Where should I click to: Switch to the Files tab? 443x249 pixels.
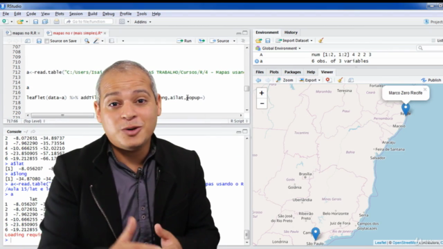(x=260, y=72)
